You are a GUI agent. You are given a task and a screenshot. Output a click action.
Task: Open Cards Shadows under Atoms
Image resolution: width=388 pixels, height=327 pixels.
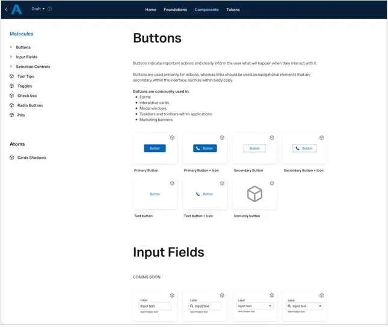(x=31, y=157)
